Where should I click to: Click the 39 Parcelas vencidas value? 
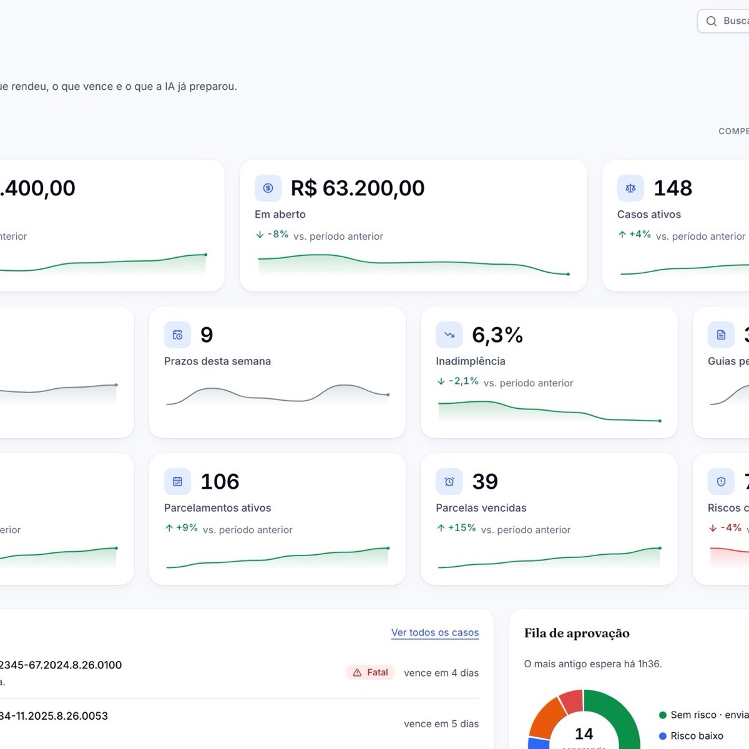point(485,481)
